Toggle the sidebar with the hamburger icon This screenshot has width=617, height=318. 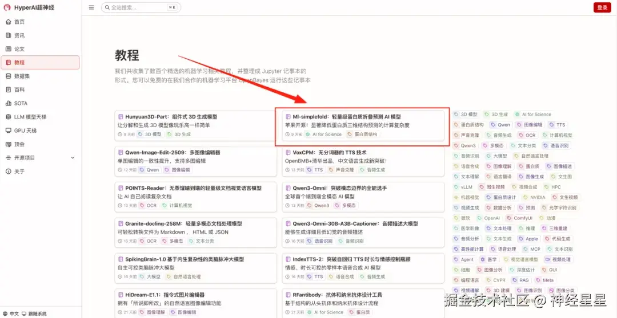coord(91,7)
